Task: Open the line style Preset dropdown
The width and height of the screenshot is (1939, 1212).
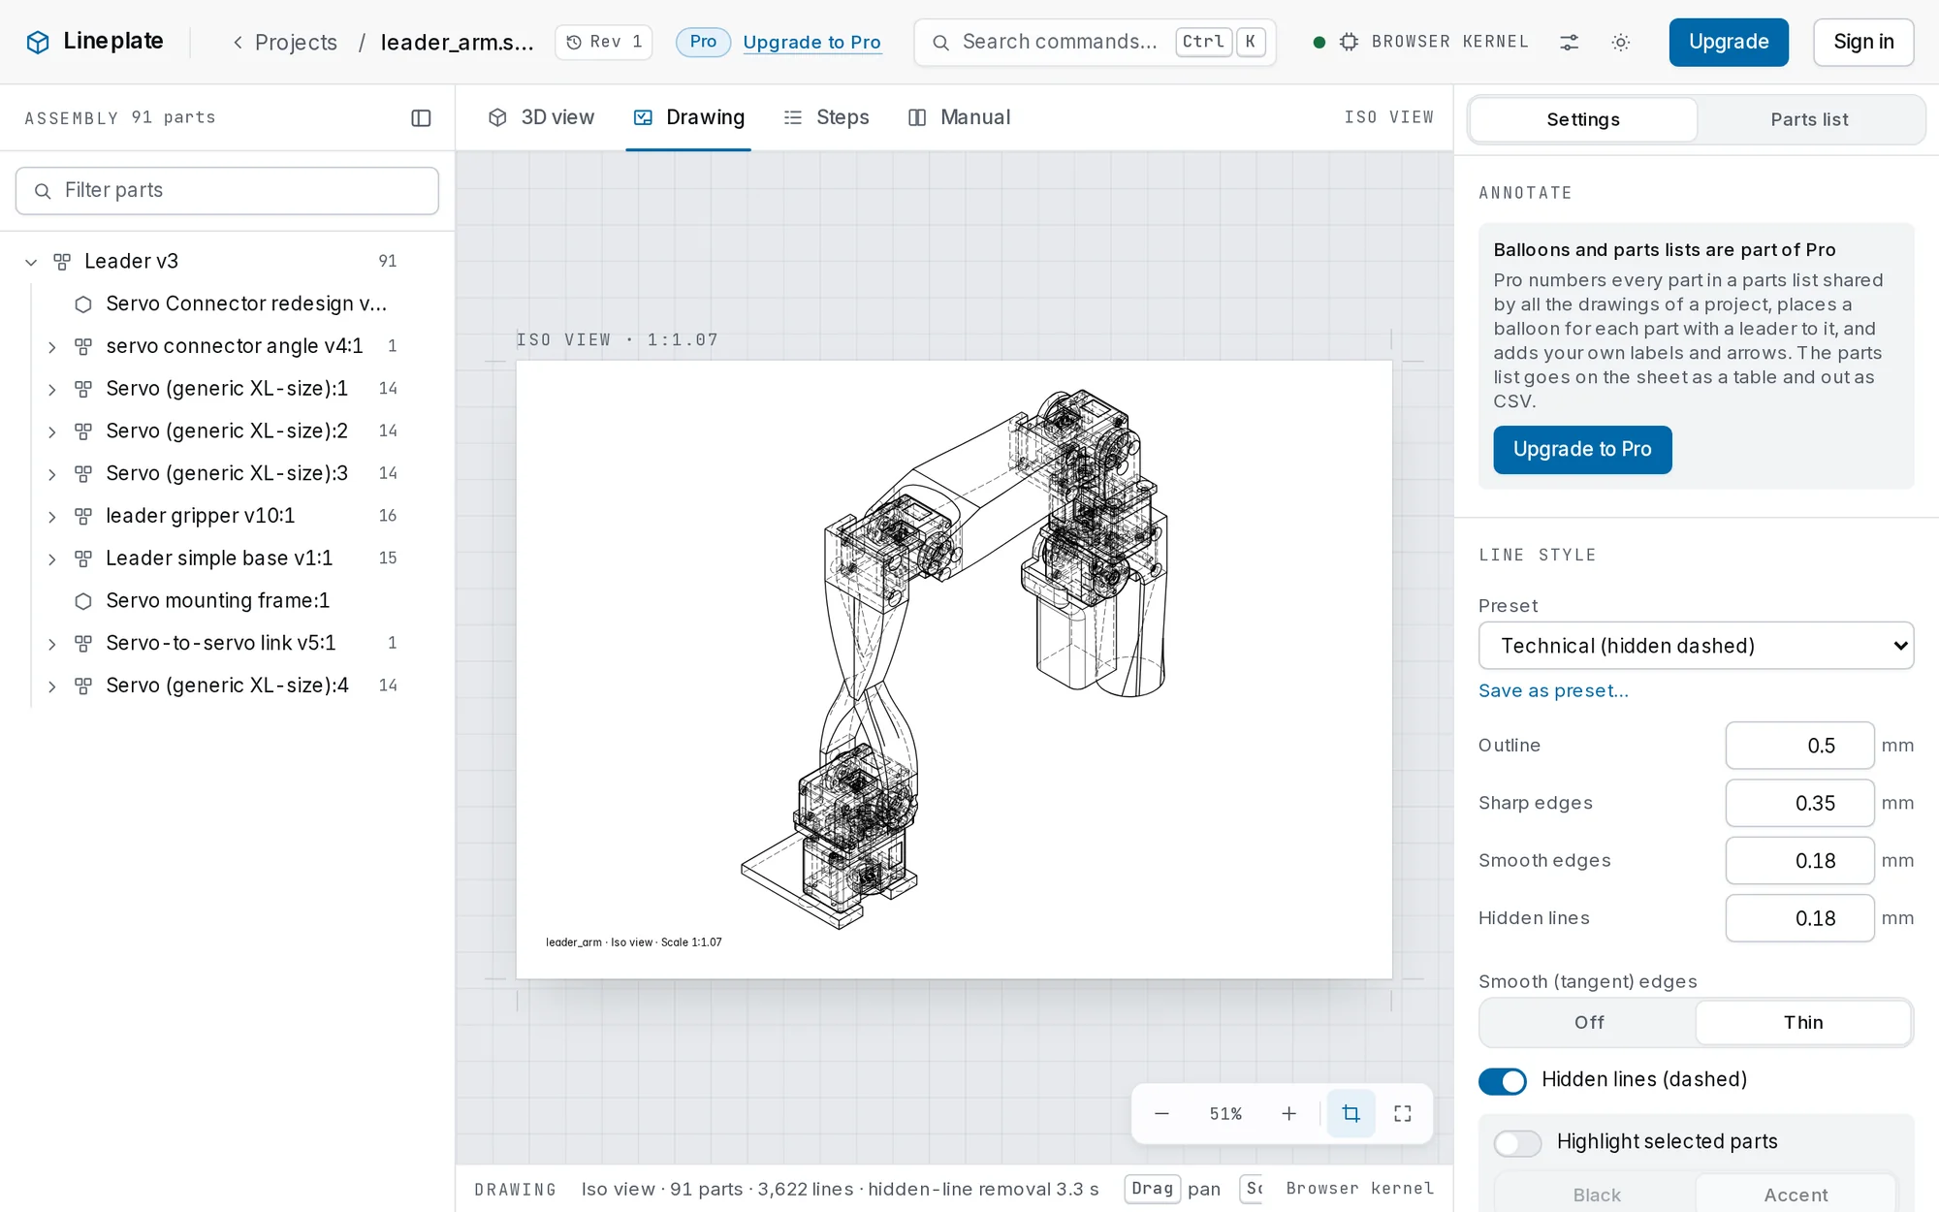Action: click(1696, 646)
